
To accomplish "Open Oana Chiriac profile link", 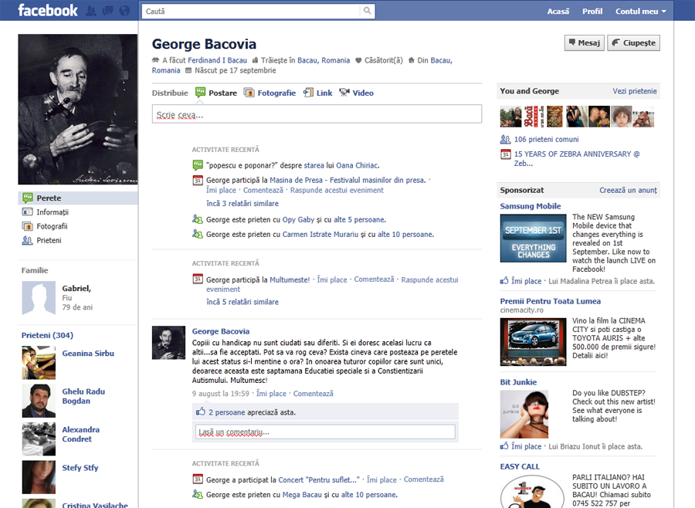I will coord(357,165).
